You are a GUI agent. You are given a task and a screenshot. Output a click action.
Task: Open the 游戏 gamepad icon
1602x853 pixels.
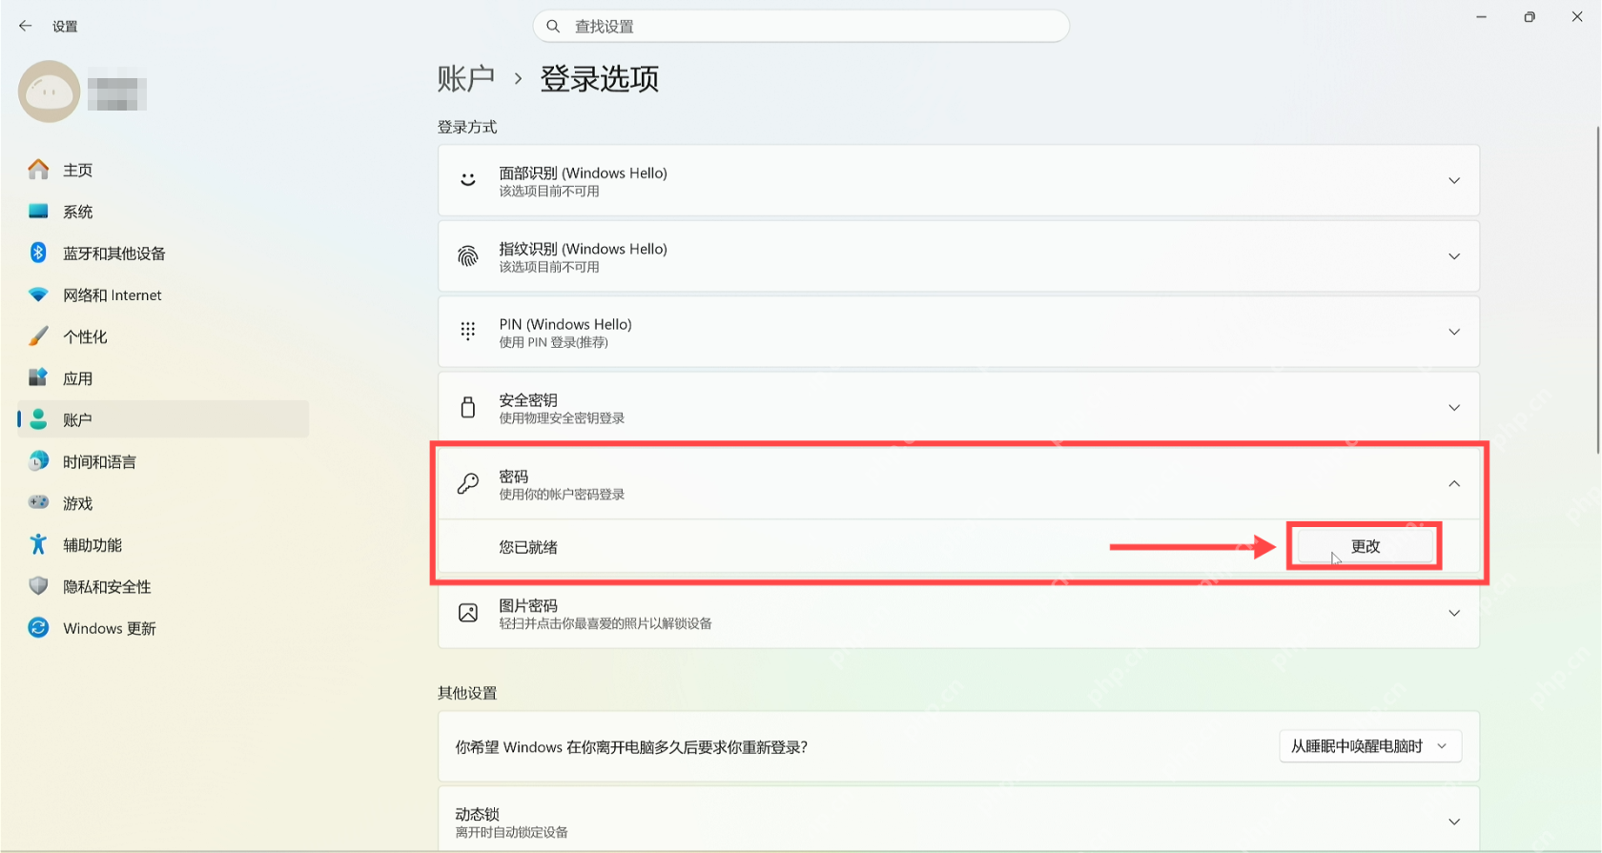(38, 502)
